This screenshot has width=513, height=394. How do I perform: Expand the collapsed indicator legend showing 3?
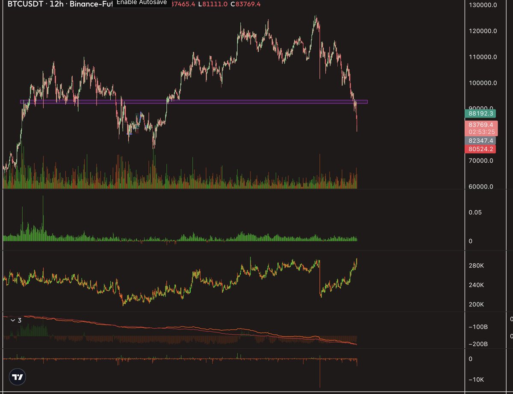click(15, 320)
